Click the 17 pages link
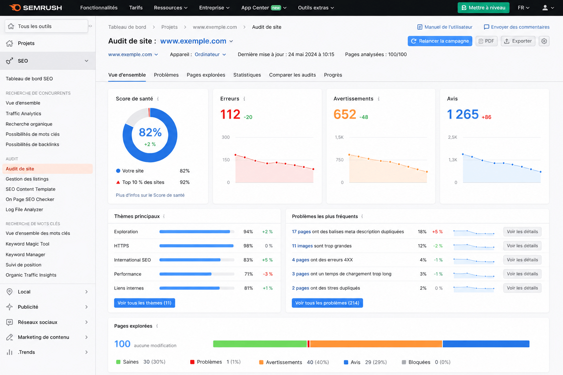563x375 pixels. click(x=301, y=232)
